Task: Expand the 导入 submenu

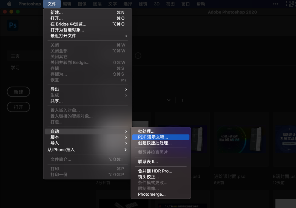Action: point(88,143)
